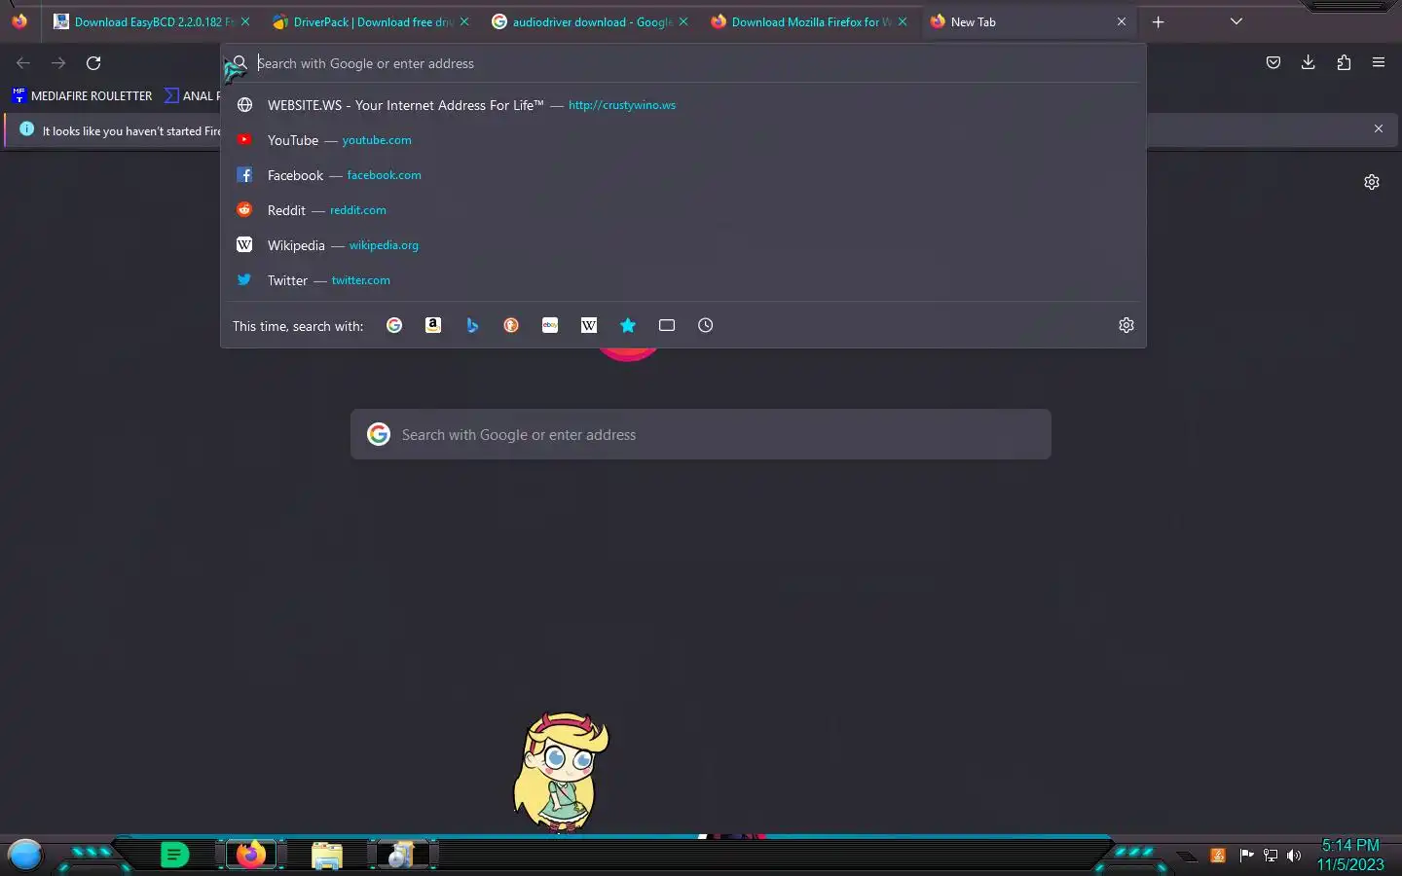Open the Start orb button
Screen dimensions: 1402x876
(24, 855)
